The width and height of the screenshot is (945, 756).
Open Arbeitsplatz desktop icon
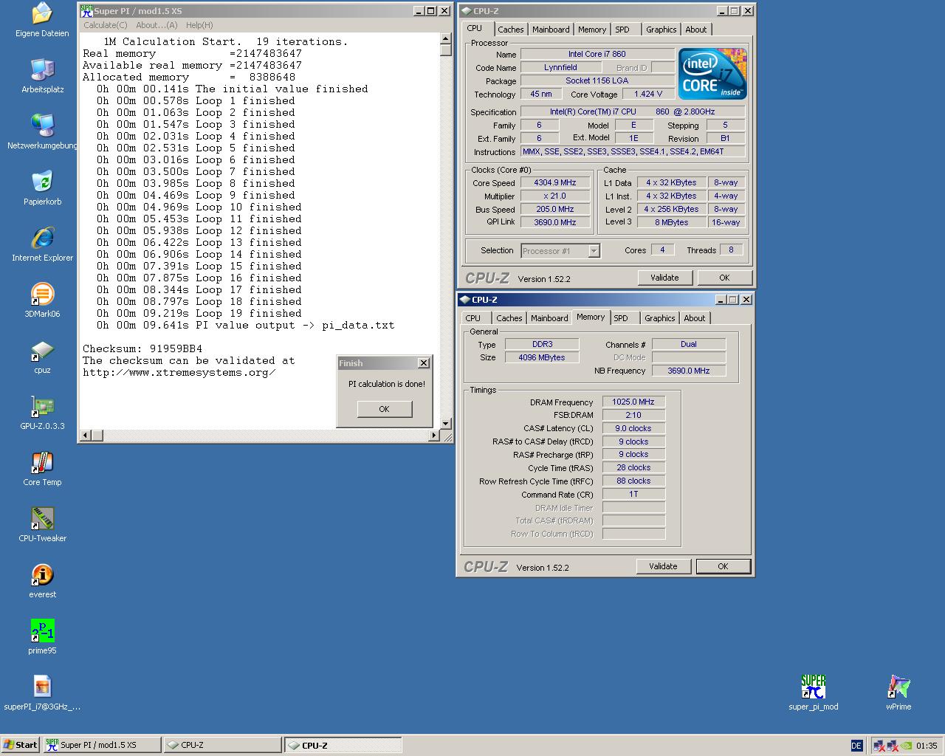tap(42, 76)
